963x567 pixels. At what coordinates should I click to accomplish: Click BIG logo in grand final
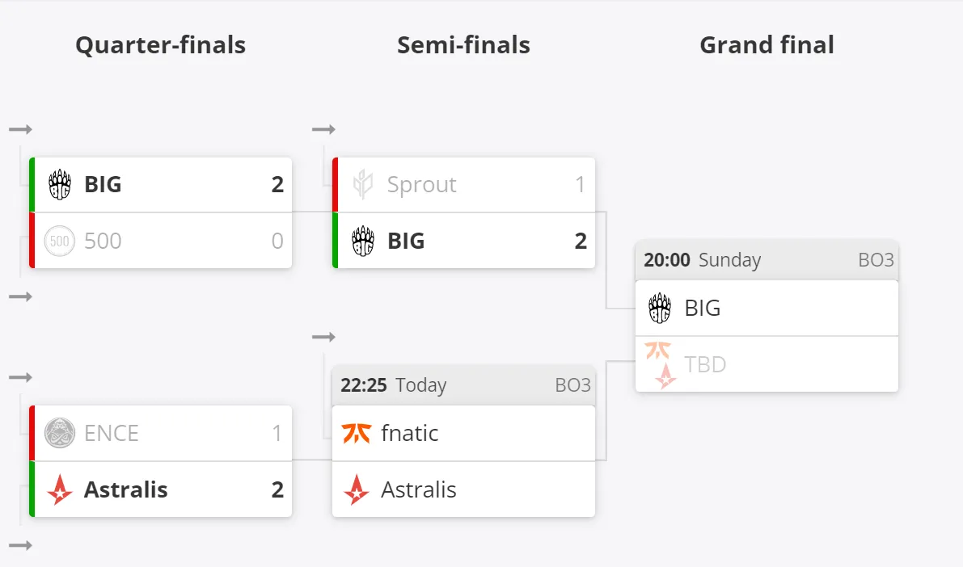click(x=661, y=308)
